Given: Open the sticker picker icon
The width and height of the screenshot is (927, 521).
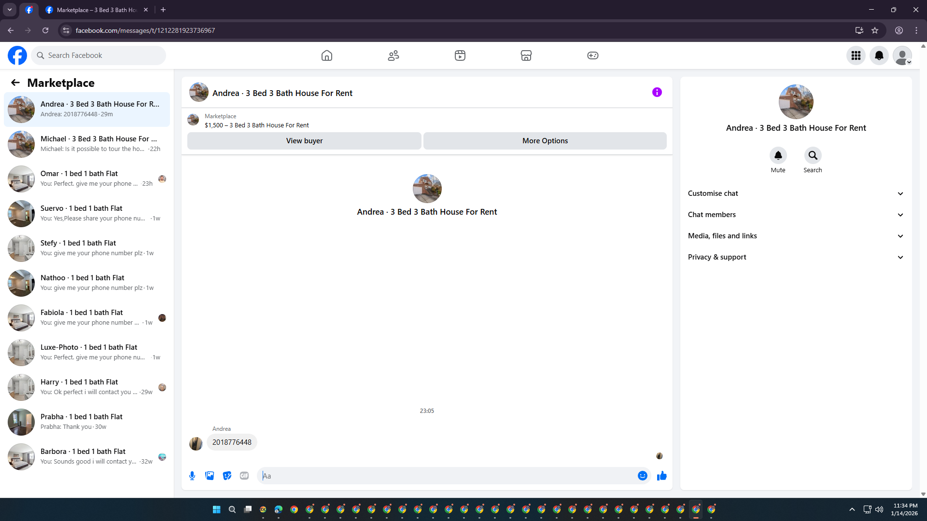Looking at the screenshot, I should tap(227, 476).
